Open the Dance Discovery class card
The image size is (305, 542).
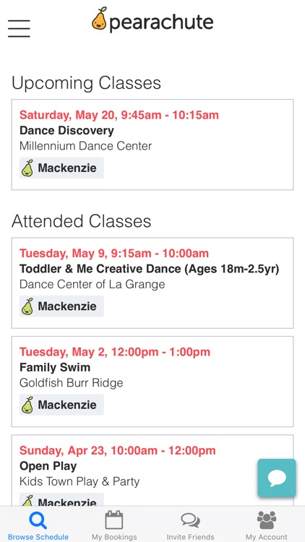(x=152, y=145)
